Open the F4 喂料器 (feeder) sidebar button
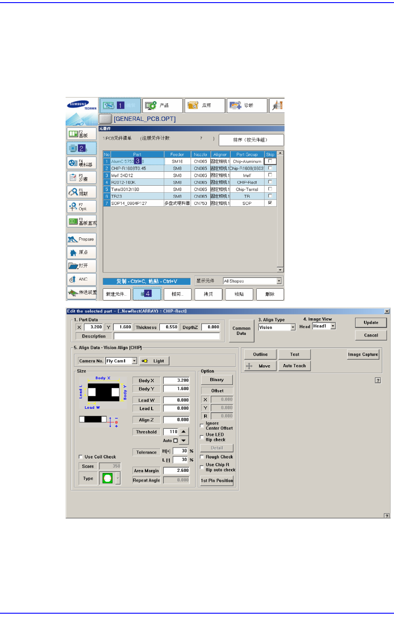Screen dimensions: 394x618 (81, 163)
